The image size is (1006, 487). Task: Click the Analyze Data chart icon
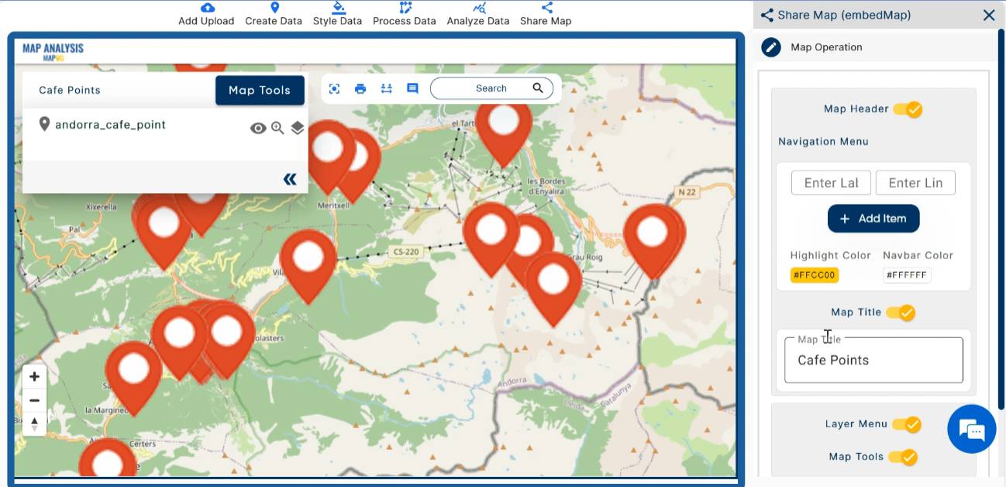(479, 8)
